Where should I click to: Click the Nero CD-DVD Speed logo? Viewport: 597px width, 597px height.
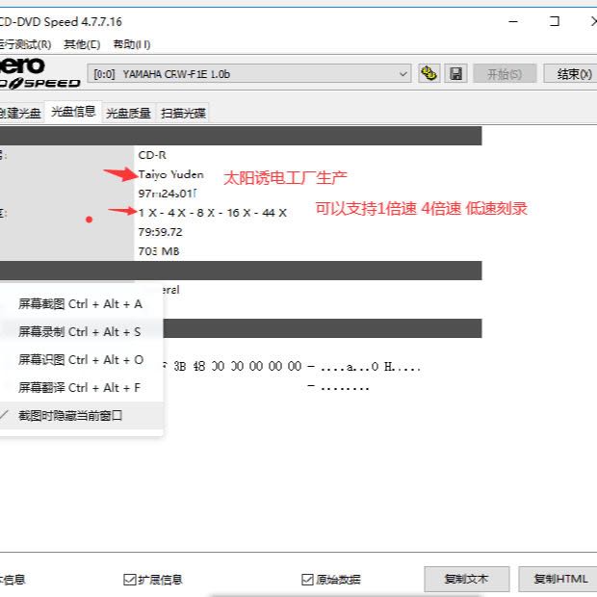(x=39, y=73)
